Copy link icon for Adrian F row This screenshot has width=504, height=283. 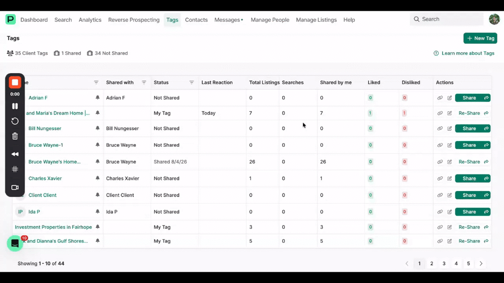pyautogui.click(x=440, y=98)
